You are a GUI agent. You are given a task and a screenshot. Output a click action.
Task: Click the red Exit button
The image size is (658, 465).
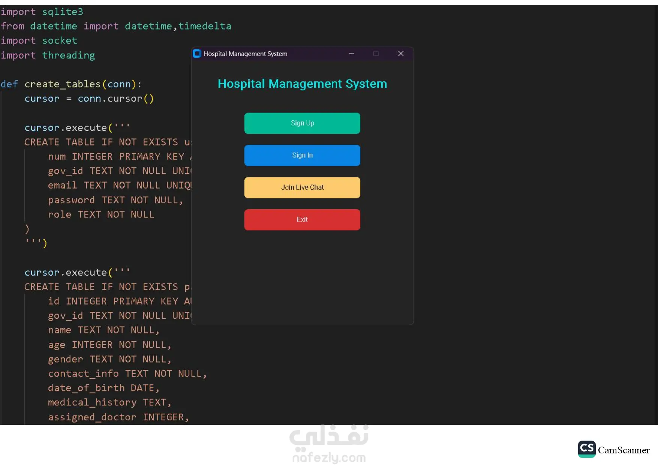(302, 220)
